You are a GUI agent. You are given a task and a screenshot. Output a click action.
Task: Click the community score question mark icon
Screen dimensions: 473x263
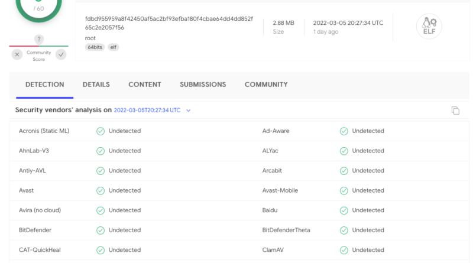[x=38, y=39]
